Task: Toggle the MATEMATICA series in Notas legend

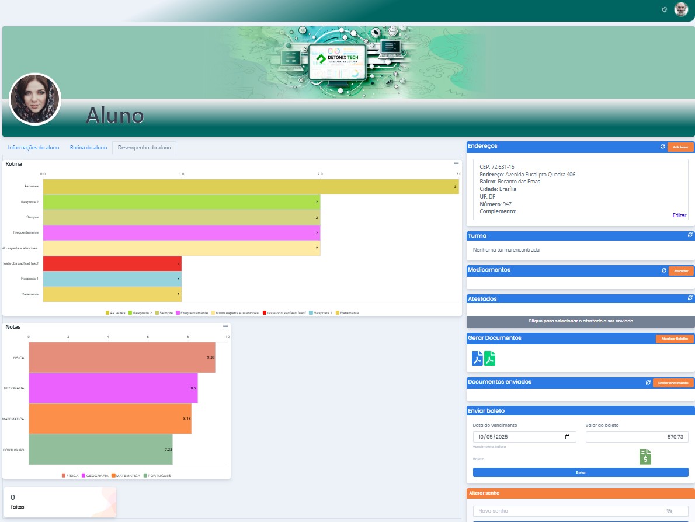Action: click(x=126, y=475)
